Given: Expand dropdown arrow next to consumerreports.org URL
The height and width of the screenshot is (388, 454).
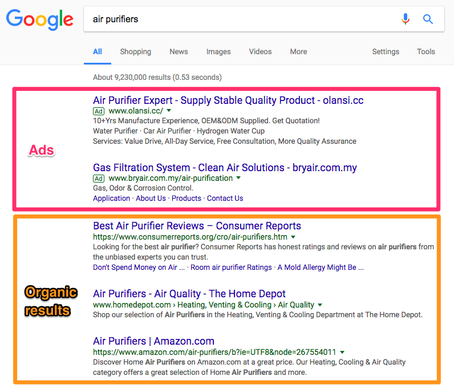Looking at the screenshot, I should [x=293, y=237].
